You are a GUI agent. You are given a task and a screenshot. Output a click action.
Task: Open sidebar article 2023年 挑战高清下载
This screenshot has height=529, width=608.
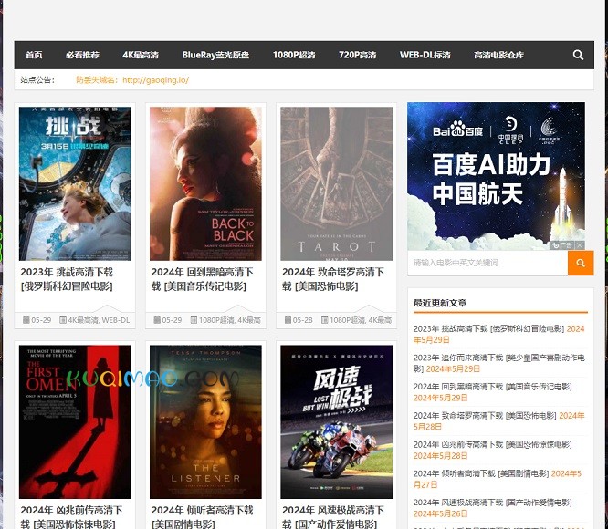point(488,328)
